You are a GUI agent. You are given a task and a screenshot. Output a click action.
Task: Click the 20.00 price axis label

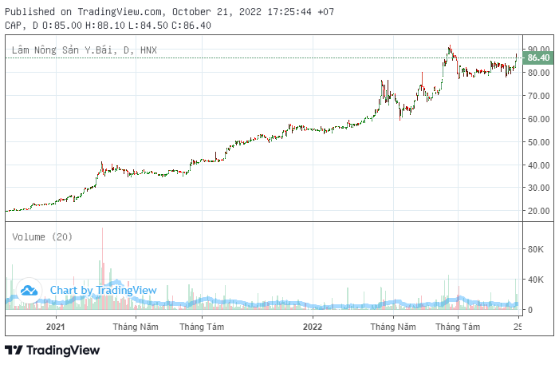[539, 212]
